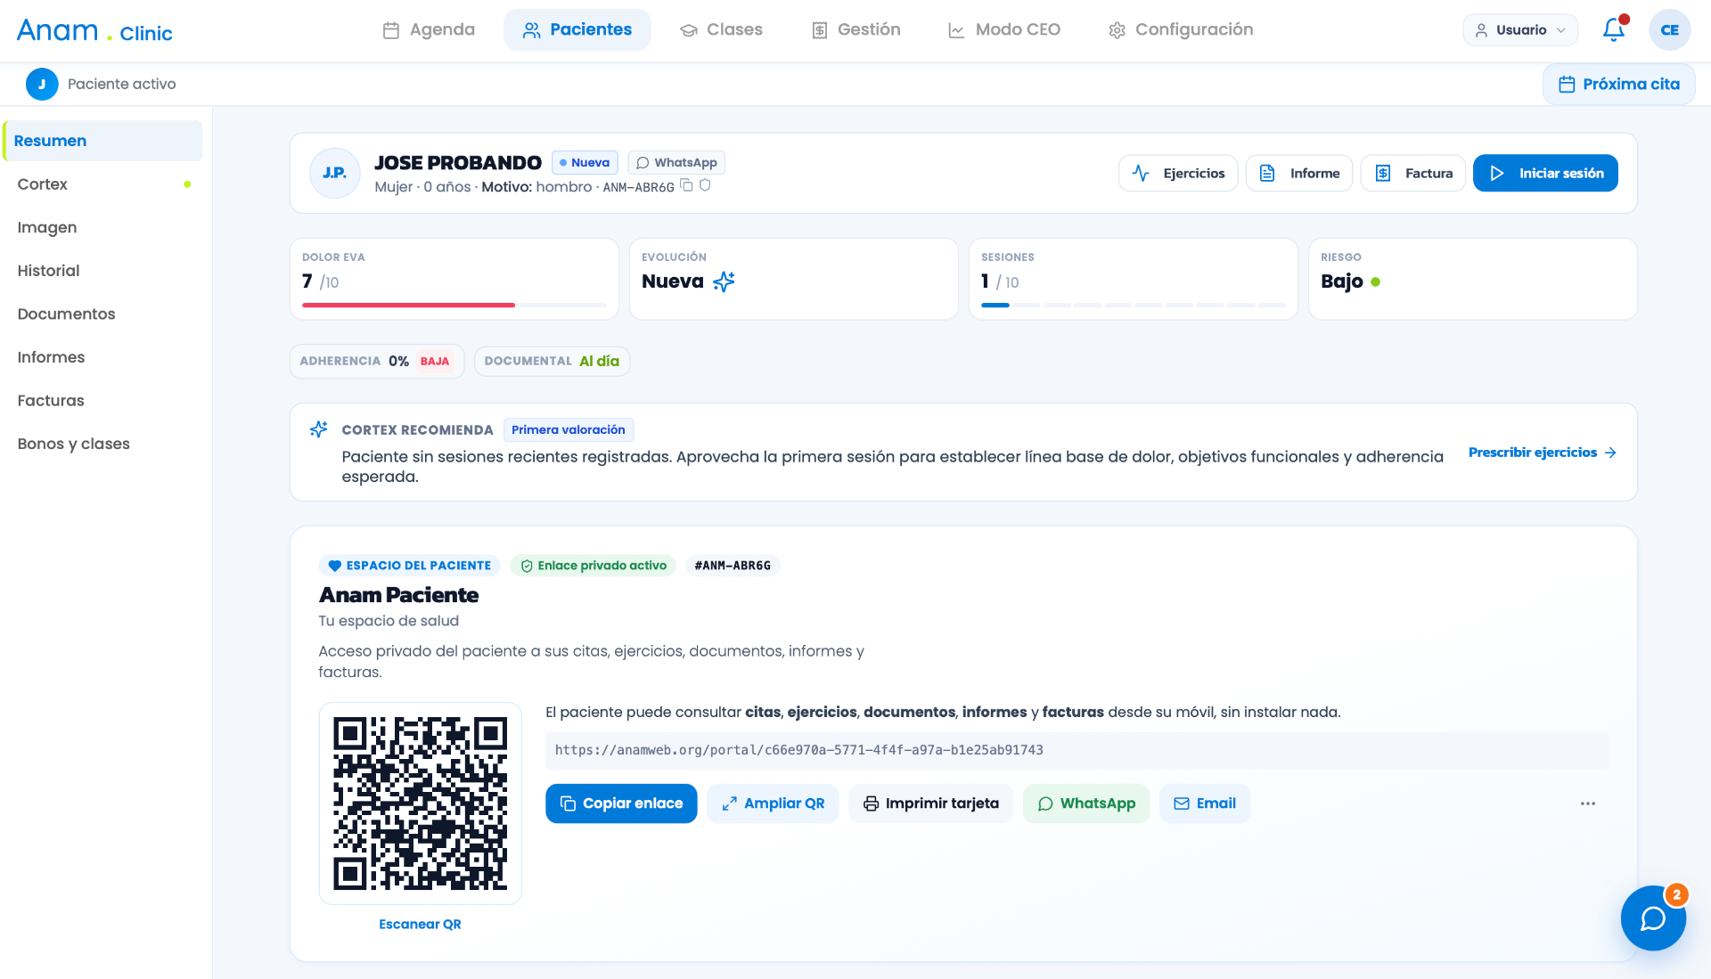Open the CE profile avatar
1711x979 pixels.
tap(1669, 29)
